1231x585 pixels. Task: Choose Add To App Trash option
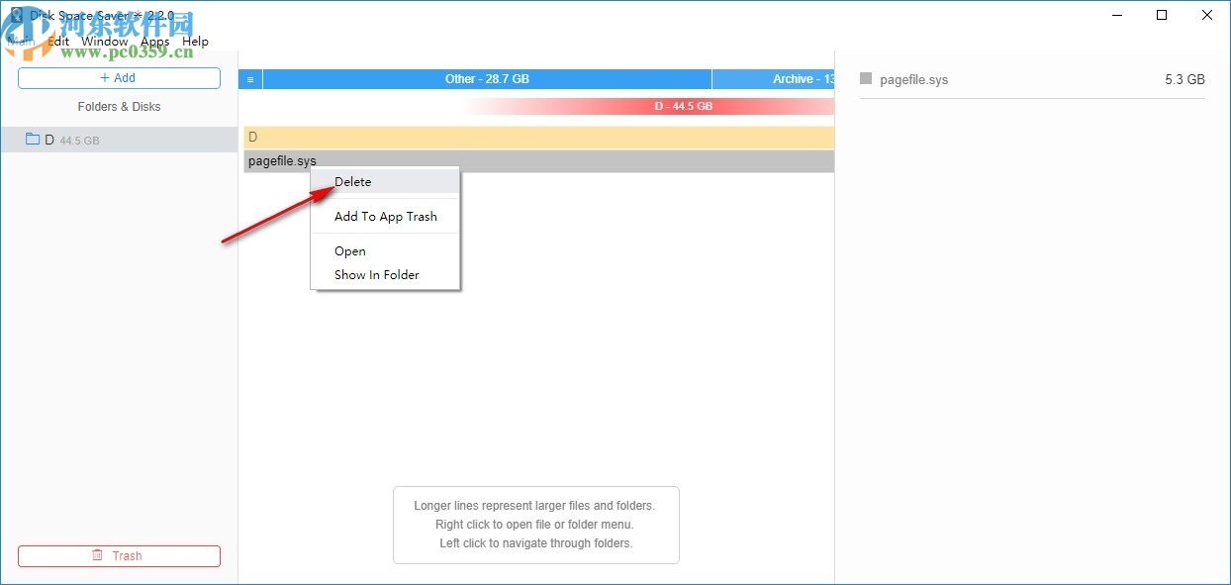pyautogui.click(x=386, y=216)
